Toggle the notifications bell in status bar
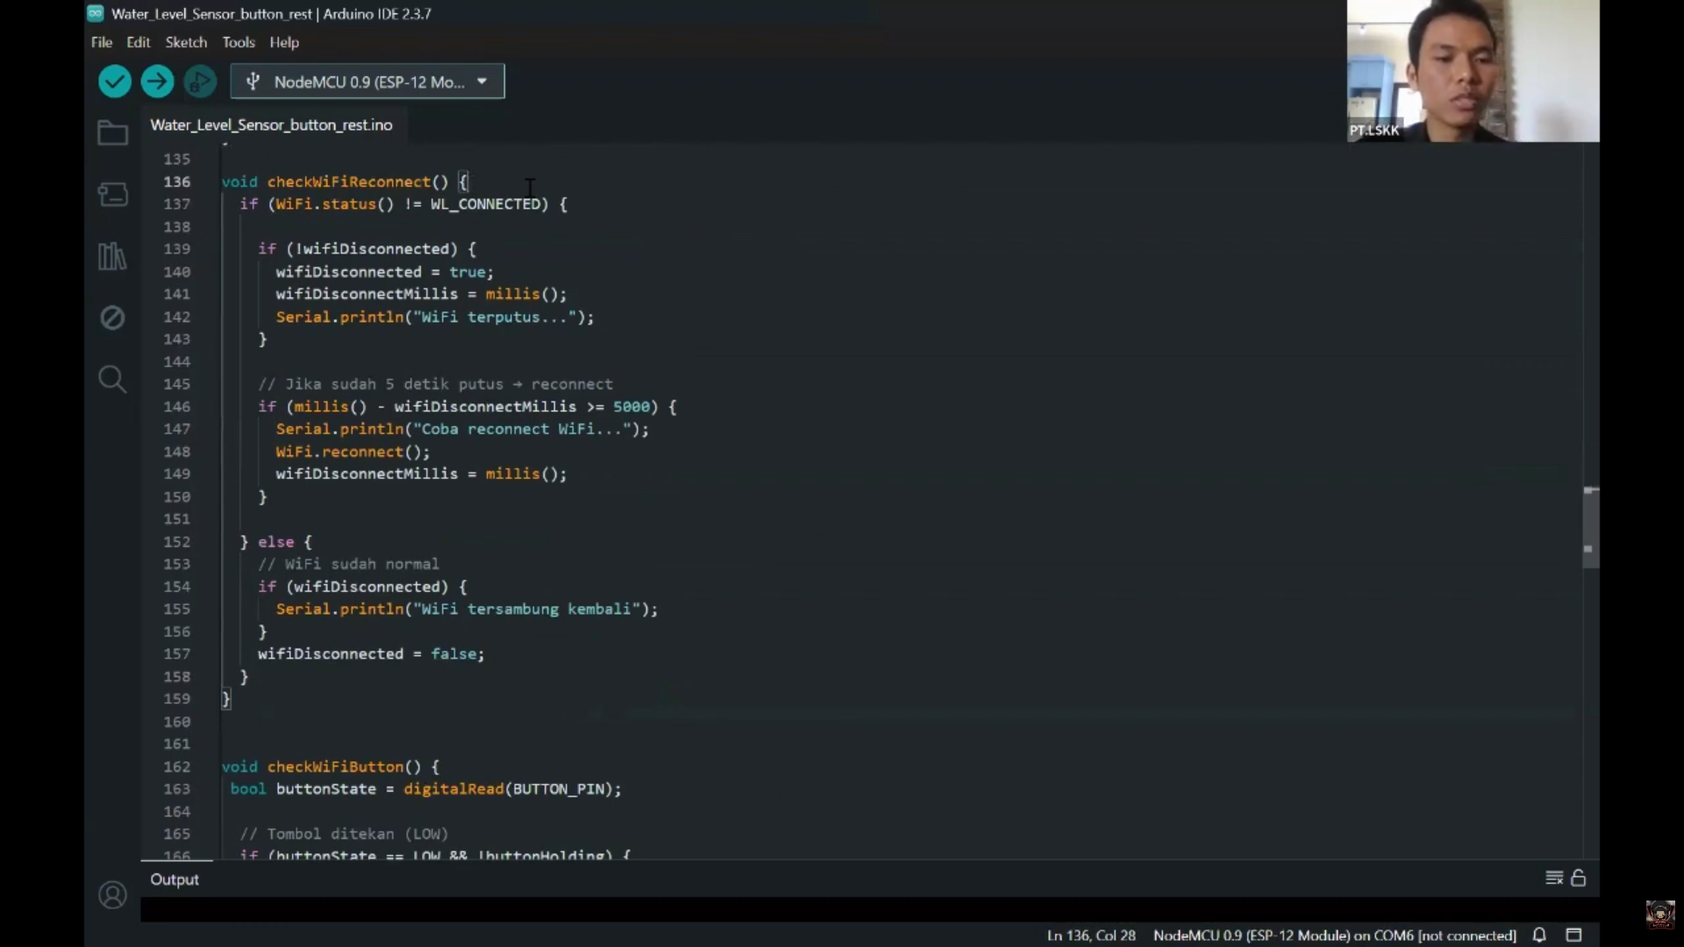Screen dimensions: 1684x947 [1540, 936]
